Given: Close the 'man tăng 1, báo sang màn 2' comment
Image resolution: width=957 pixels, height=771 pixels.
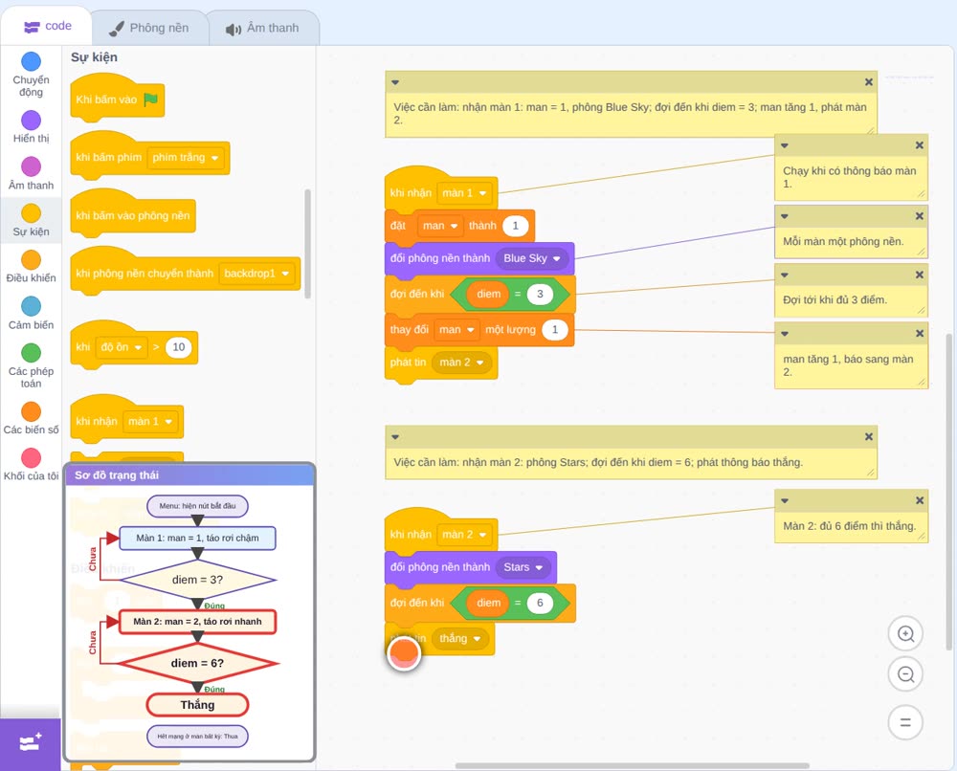Looking at the screenshot, I should (919, 333).
